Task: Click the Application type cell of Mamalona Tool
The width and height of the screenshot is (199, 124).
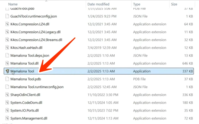Action: pos(142,71)
